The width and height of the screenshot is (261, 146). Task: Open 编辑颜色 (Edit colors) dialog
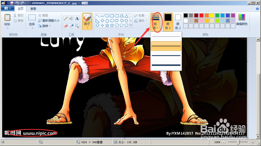point(242,19)
